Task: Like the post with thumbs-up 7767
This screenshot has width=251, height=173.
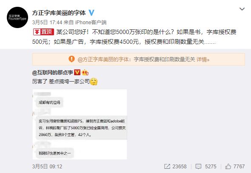Action: [x=228, y=167]
